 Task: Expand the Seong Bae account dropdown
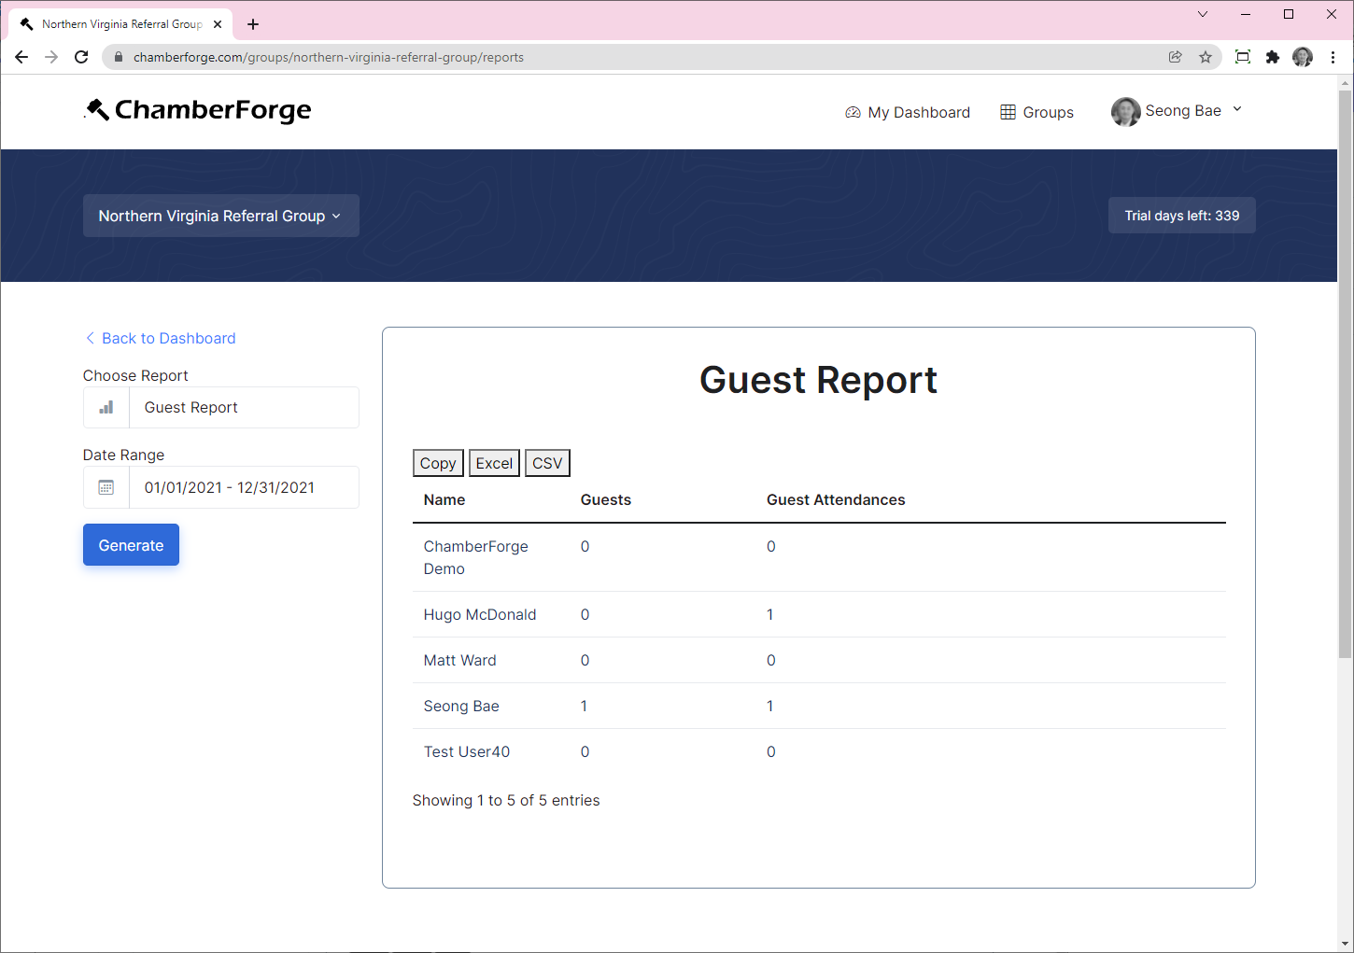click(x=1237, y=109)
